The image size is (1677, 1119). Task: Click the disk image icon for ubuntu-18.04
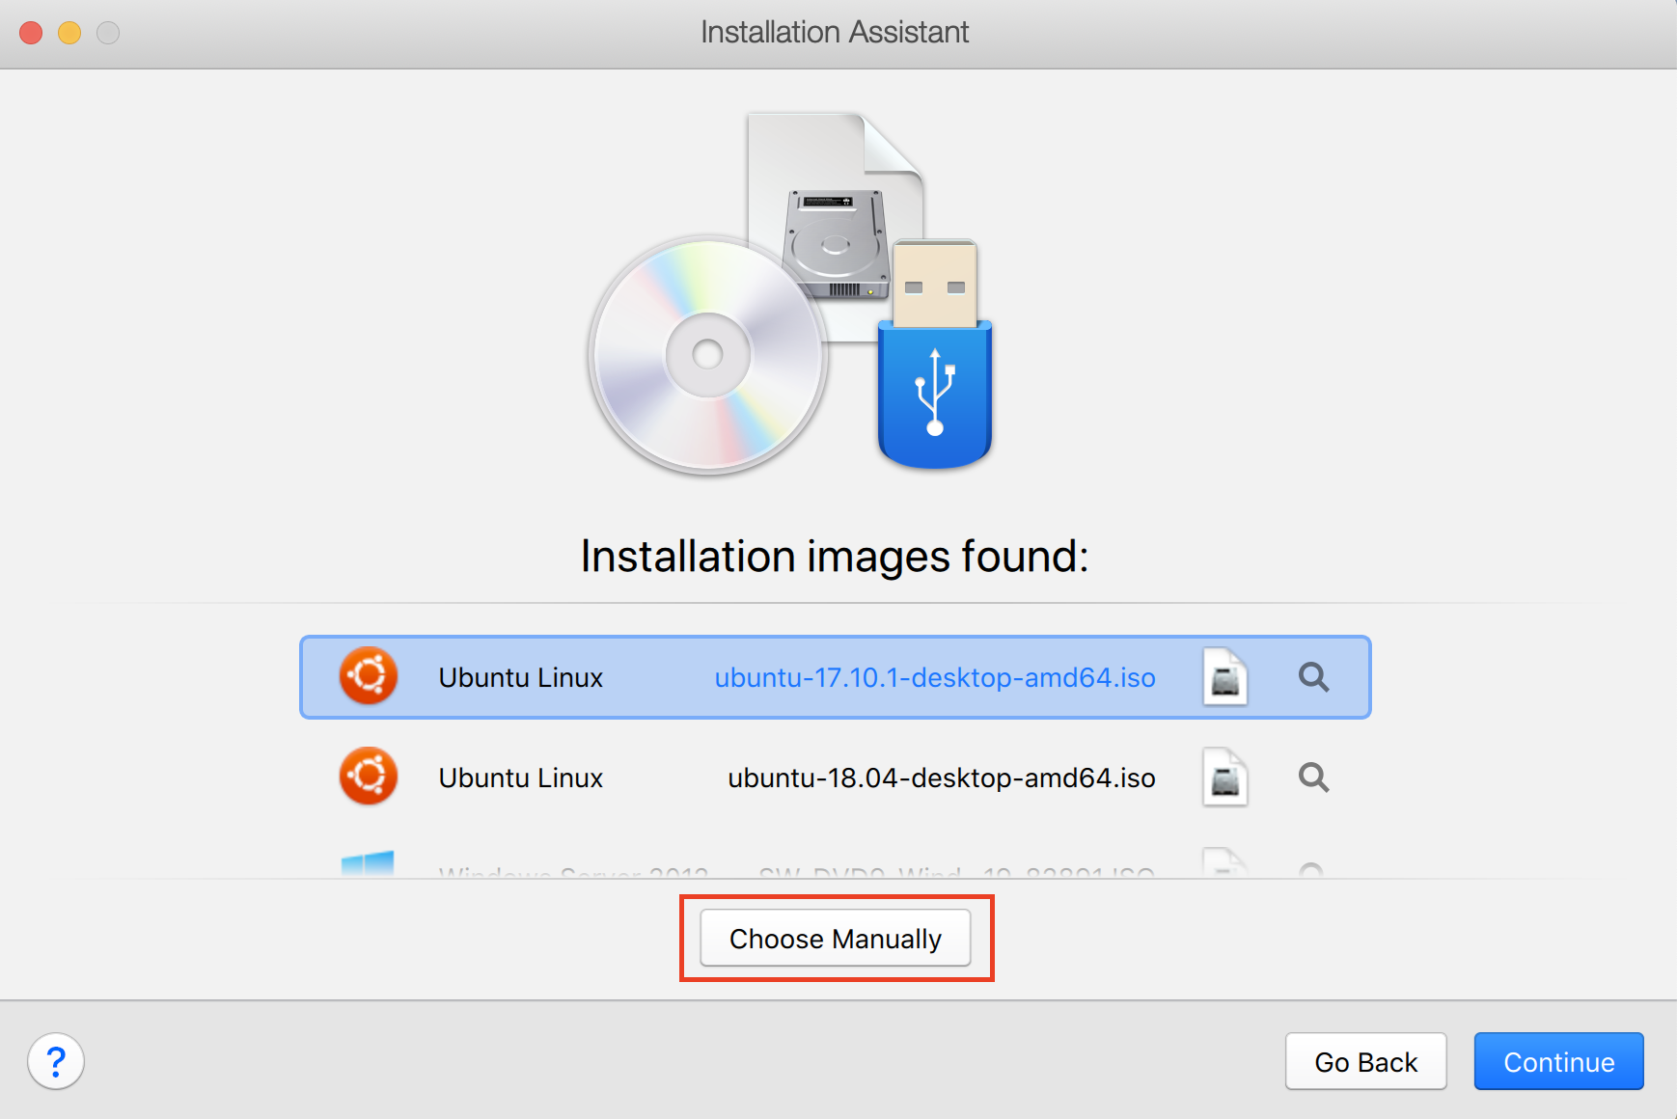(1224, 778)
